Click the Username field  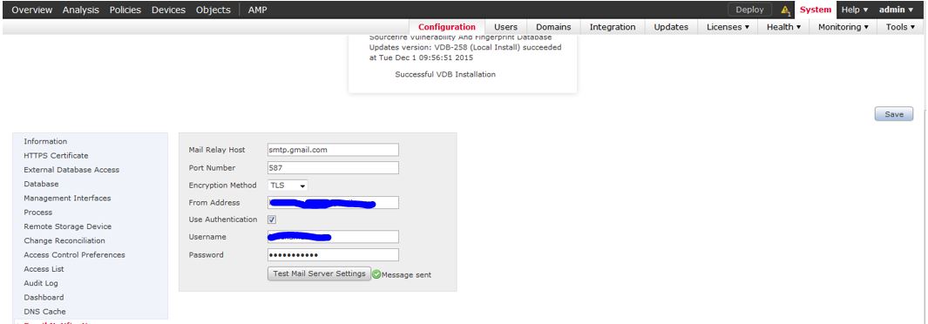point(333,237)
